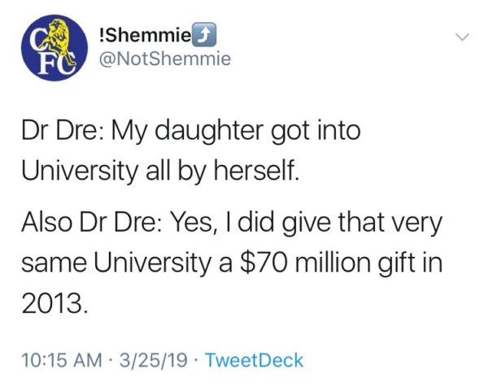Viewport: 480px width, 388px height.
Task: Click the year '2013.' in the tweet
Action: pos(55,303)
